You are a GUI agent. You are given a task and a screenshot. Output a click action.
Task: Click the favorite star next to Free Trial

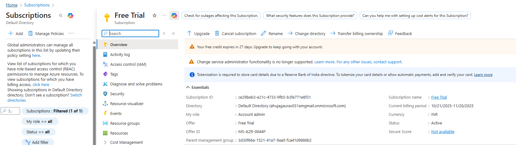[x=155, y=15]
